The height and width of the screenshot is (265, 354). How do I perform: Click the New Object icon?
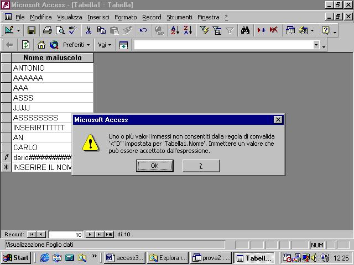tap(303, 30)
